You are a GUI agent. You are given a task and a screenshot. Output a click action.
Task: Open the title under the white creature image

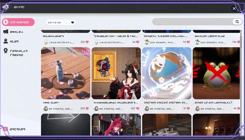pos(166,103)
